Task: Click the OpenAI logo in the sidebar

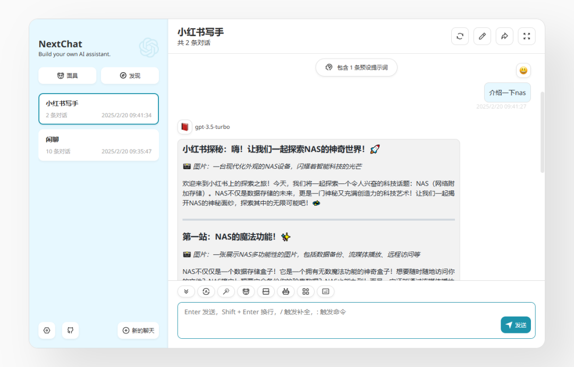Action: coord(149,47)
